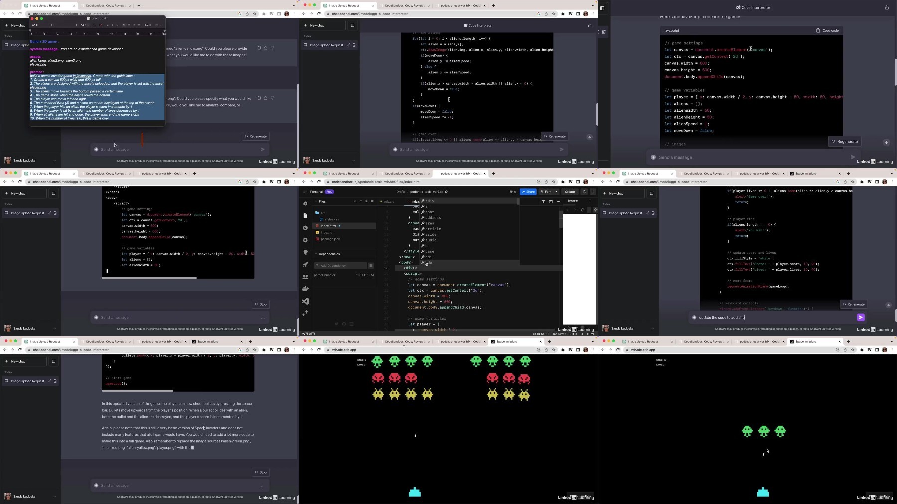Toggle Bold in prompt.rtf toolbar
897x504 pixels.
click(107, 25)
